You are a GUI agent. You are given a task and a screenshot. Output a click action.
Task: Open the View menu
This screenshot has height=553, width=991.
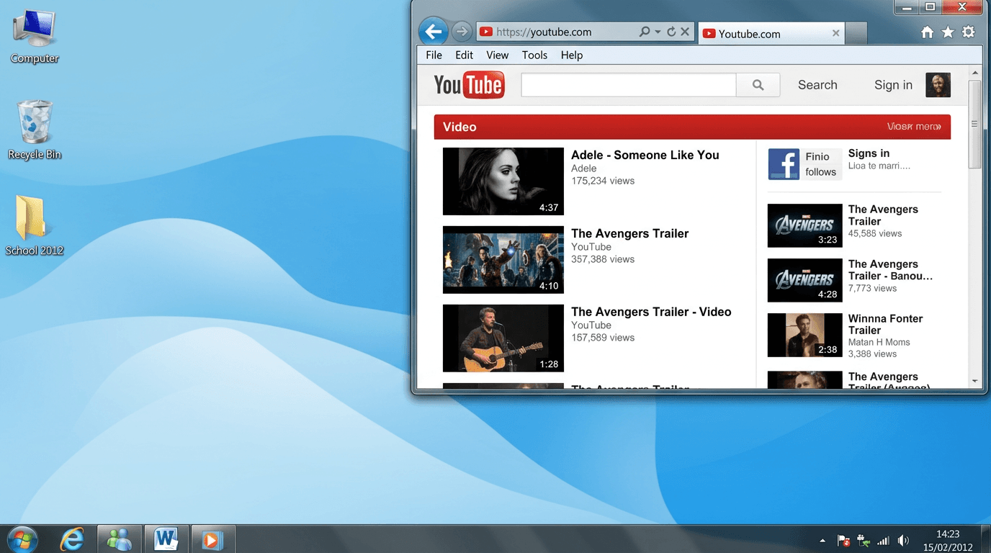pyautogui.click(x=497, y=55)
